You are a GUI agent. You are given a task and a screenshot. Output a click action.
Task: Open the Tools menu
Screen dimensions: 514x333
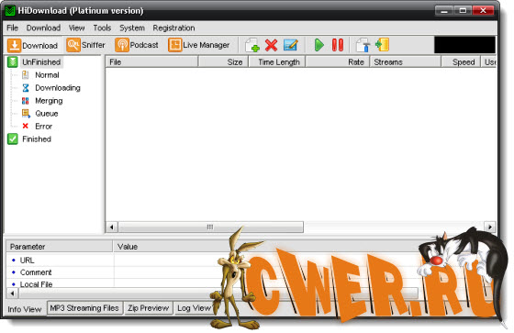click(102, 28)
